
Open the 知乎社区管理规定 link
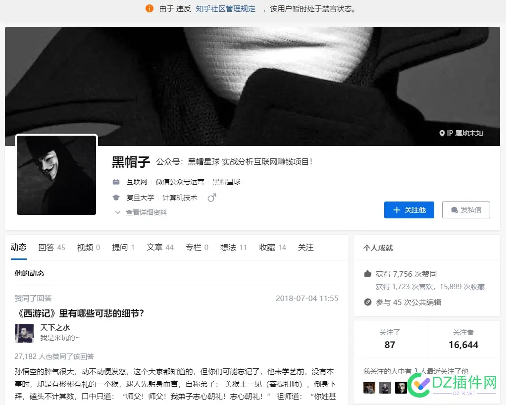225,8
